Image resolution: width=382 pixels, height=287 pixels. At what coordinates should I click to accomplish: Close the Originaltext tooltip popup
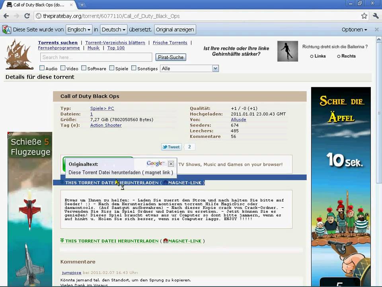click(x=171, y=164)
